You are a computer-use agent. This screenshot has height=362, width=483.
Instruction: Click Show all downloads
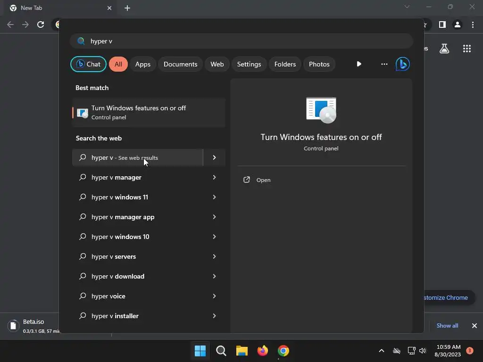tap(447, 326)
